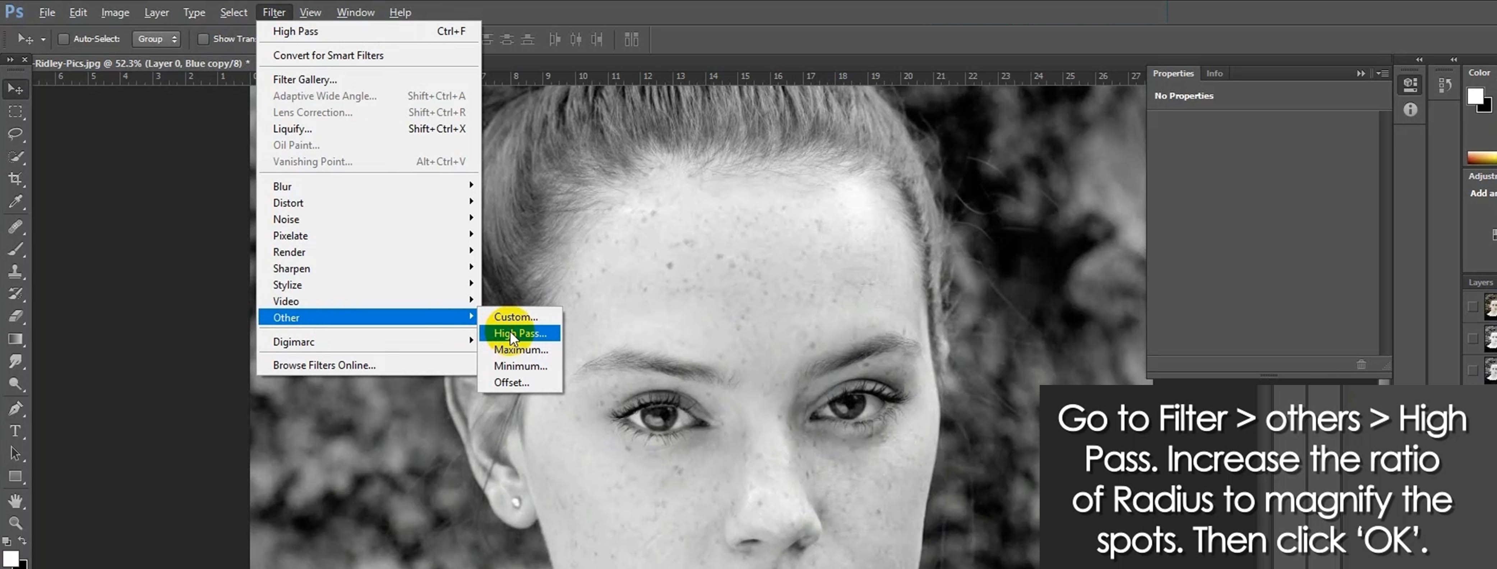The height and width of the screenshot is (569, 1497).
Task: Click the trash icon in Properties panel
Action: click(1361, 364)
